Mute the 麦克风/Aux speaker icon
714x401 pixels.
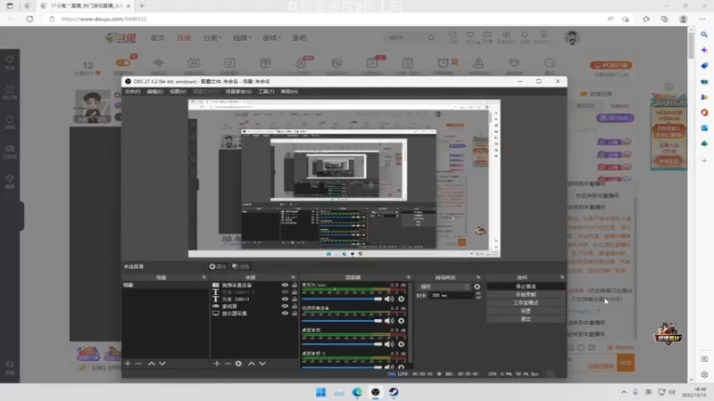389,299
